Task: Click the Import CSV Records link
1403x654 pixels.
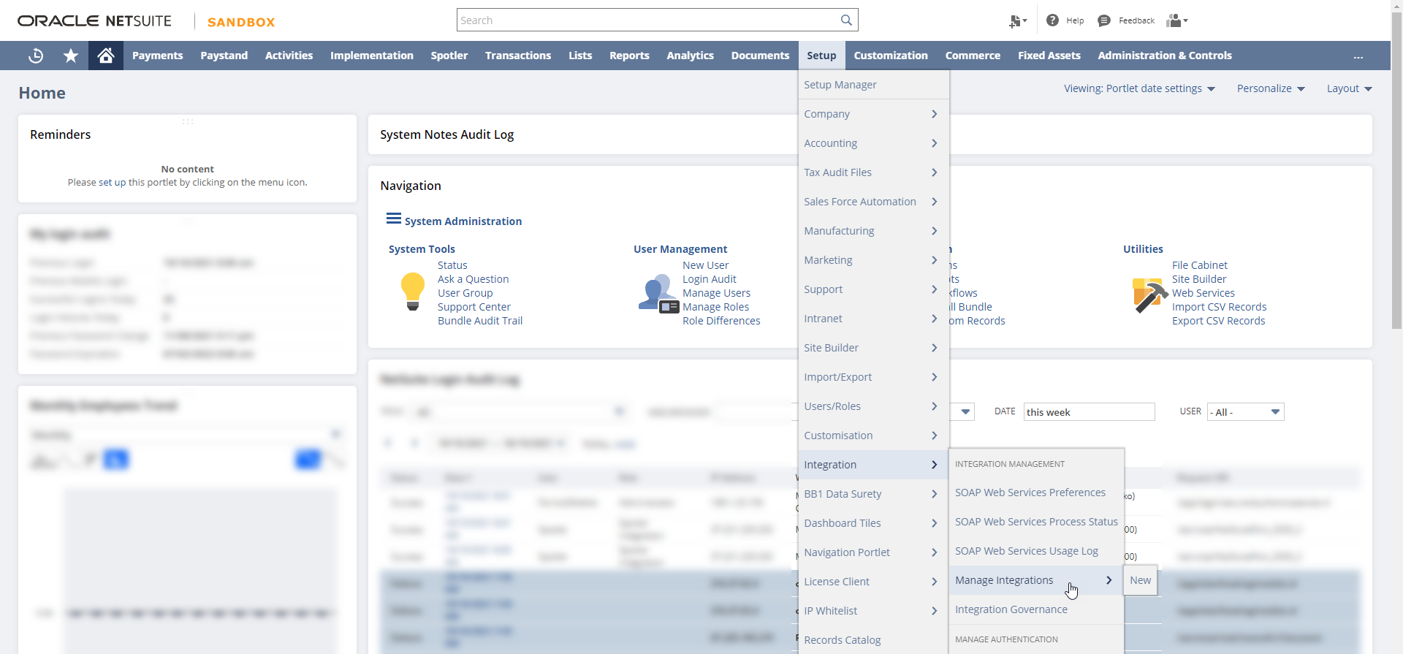Action: [x=1219, y=307]
